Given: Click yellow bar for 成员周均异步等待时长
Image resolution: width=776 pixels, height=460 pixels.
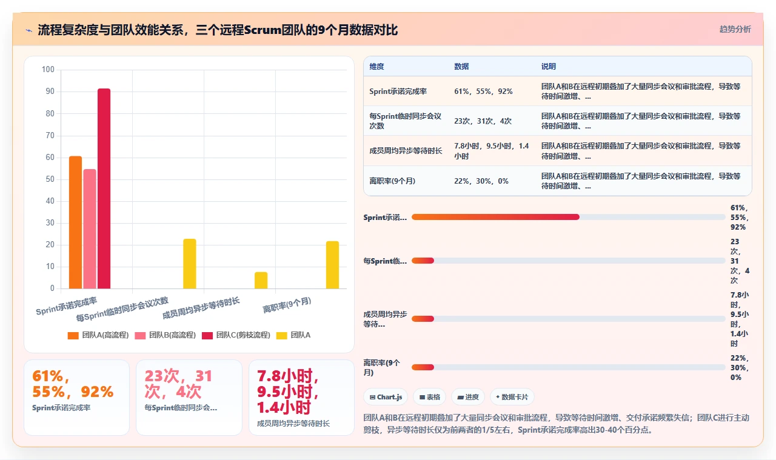Looking at the screenshot, I should [261, 280].
